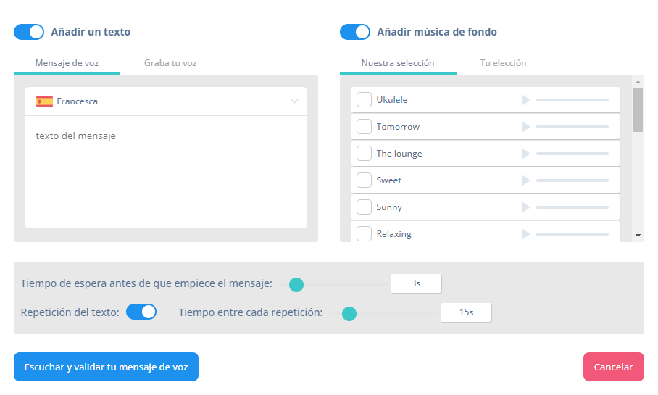Select the Sunny track checkbox
Screen dimensions: 658x395
click(364, 207)
